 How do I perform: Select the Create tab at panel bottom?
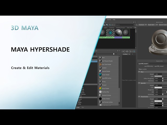point(78,107)
